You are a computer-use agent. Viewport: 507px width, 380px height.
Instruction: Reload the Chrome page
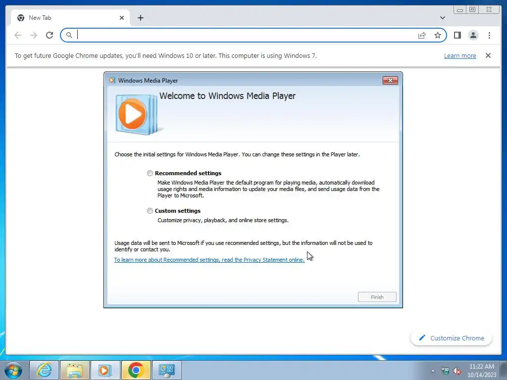click(50, 35)
